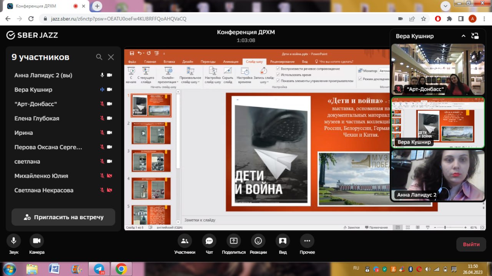Search participants with the magnifier icon

pos(99,57)
